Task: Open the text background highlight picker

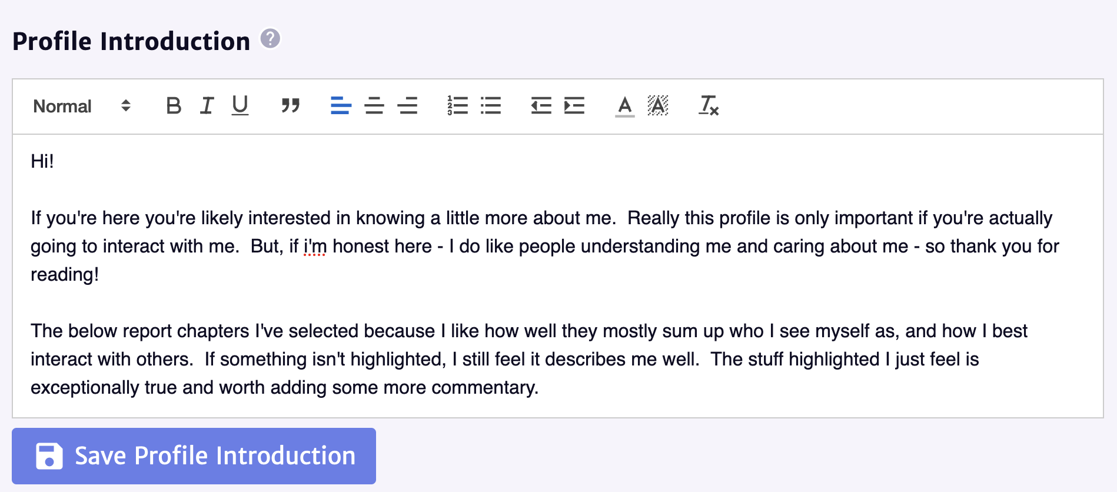Action: 658,106
